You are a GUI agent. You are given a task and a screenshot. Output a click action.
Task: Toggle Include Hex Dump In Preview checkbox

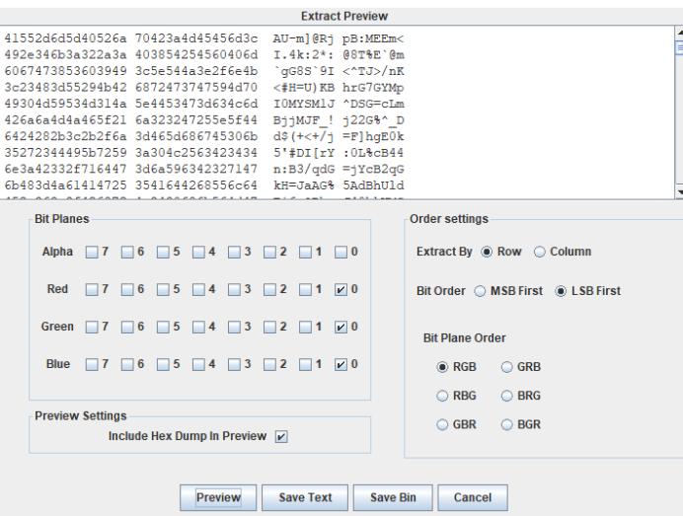(x=281, y=436)
